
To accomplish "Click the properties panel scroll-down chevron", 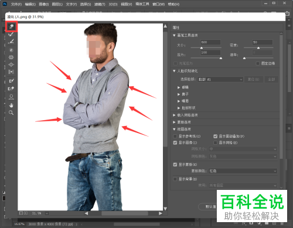I will [281, 187].
